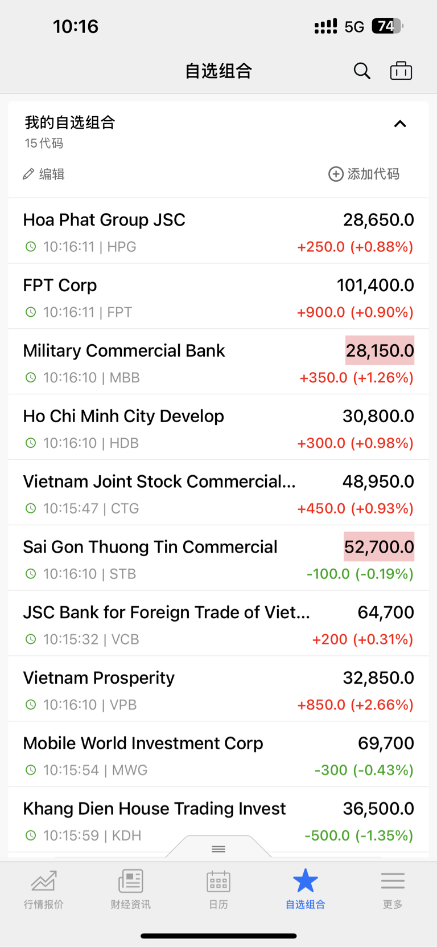Open the more menu hamburger icon
Image resolution: width=437 pixels, height=947 pixels.
click(393, 880)
